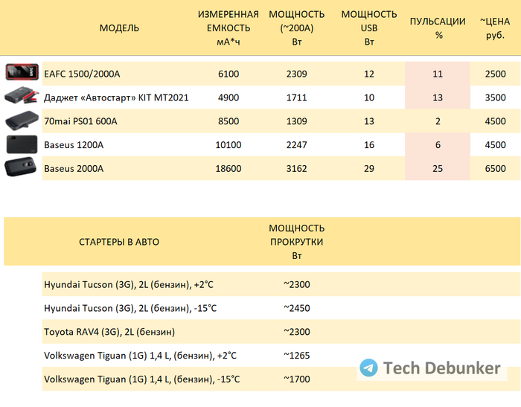
Task: Select the Hyundai Tucson -15°C row label
Action: [x=130, y=308]
